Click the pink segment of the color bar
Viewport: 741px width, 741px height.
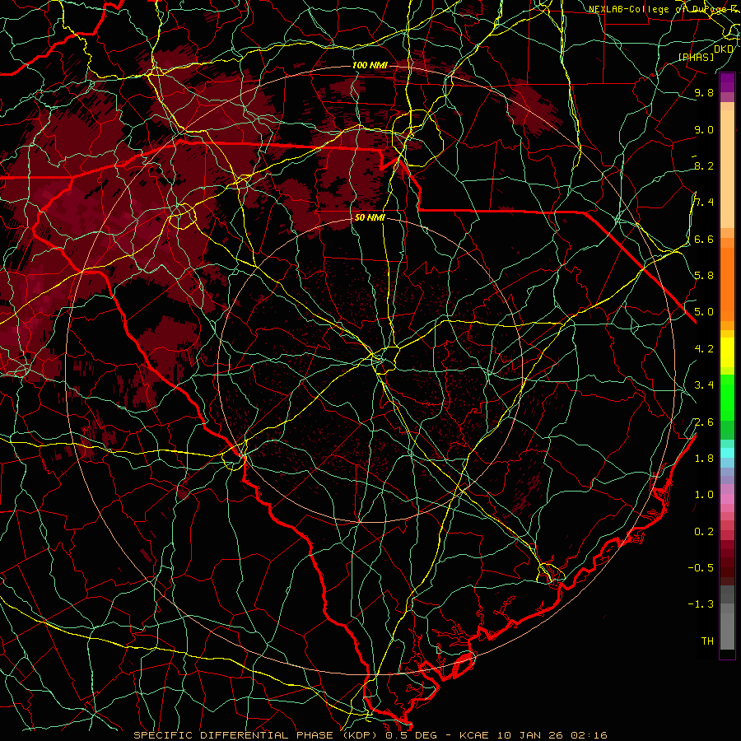coord(727,499)
